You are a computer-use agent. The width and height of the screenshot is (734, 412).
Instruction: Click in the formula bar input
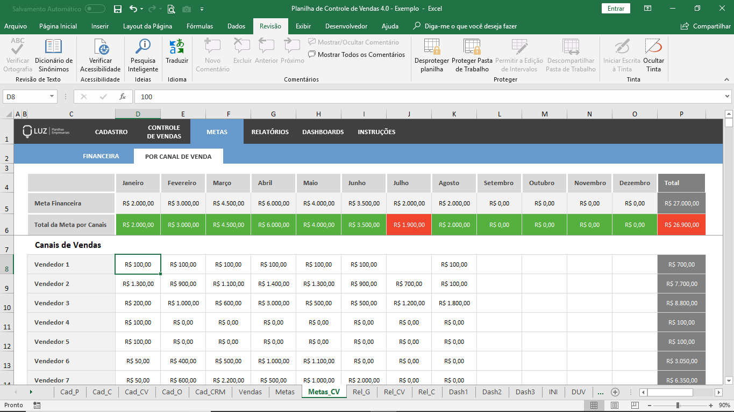coord(427,97)
